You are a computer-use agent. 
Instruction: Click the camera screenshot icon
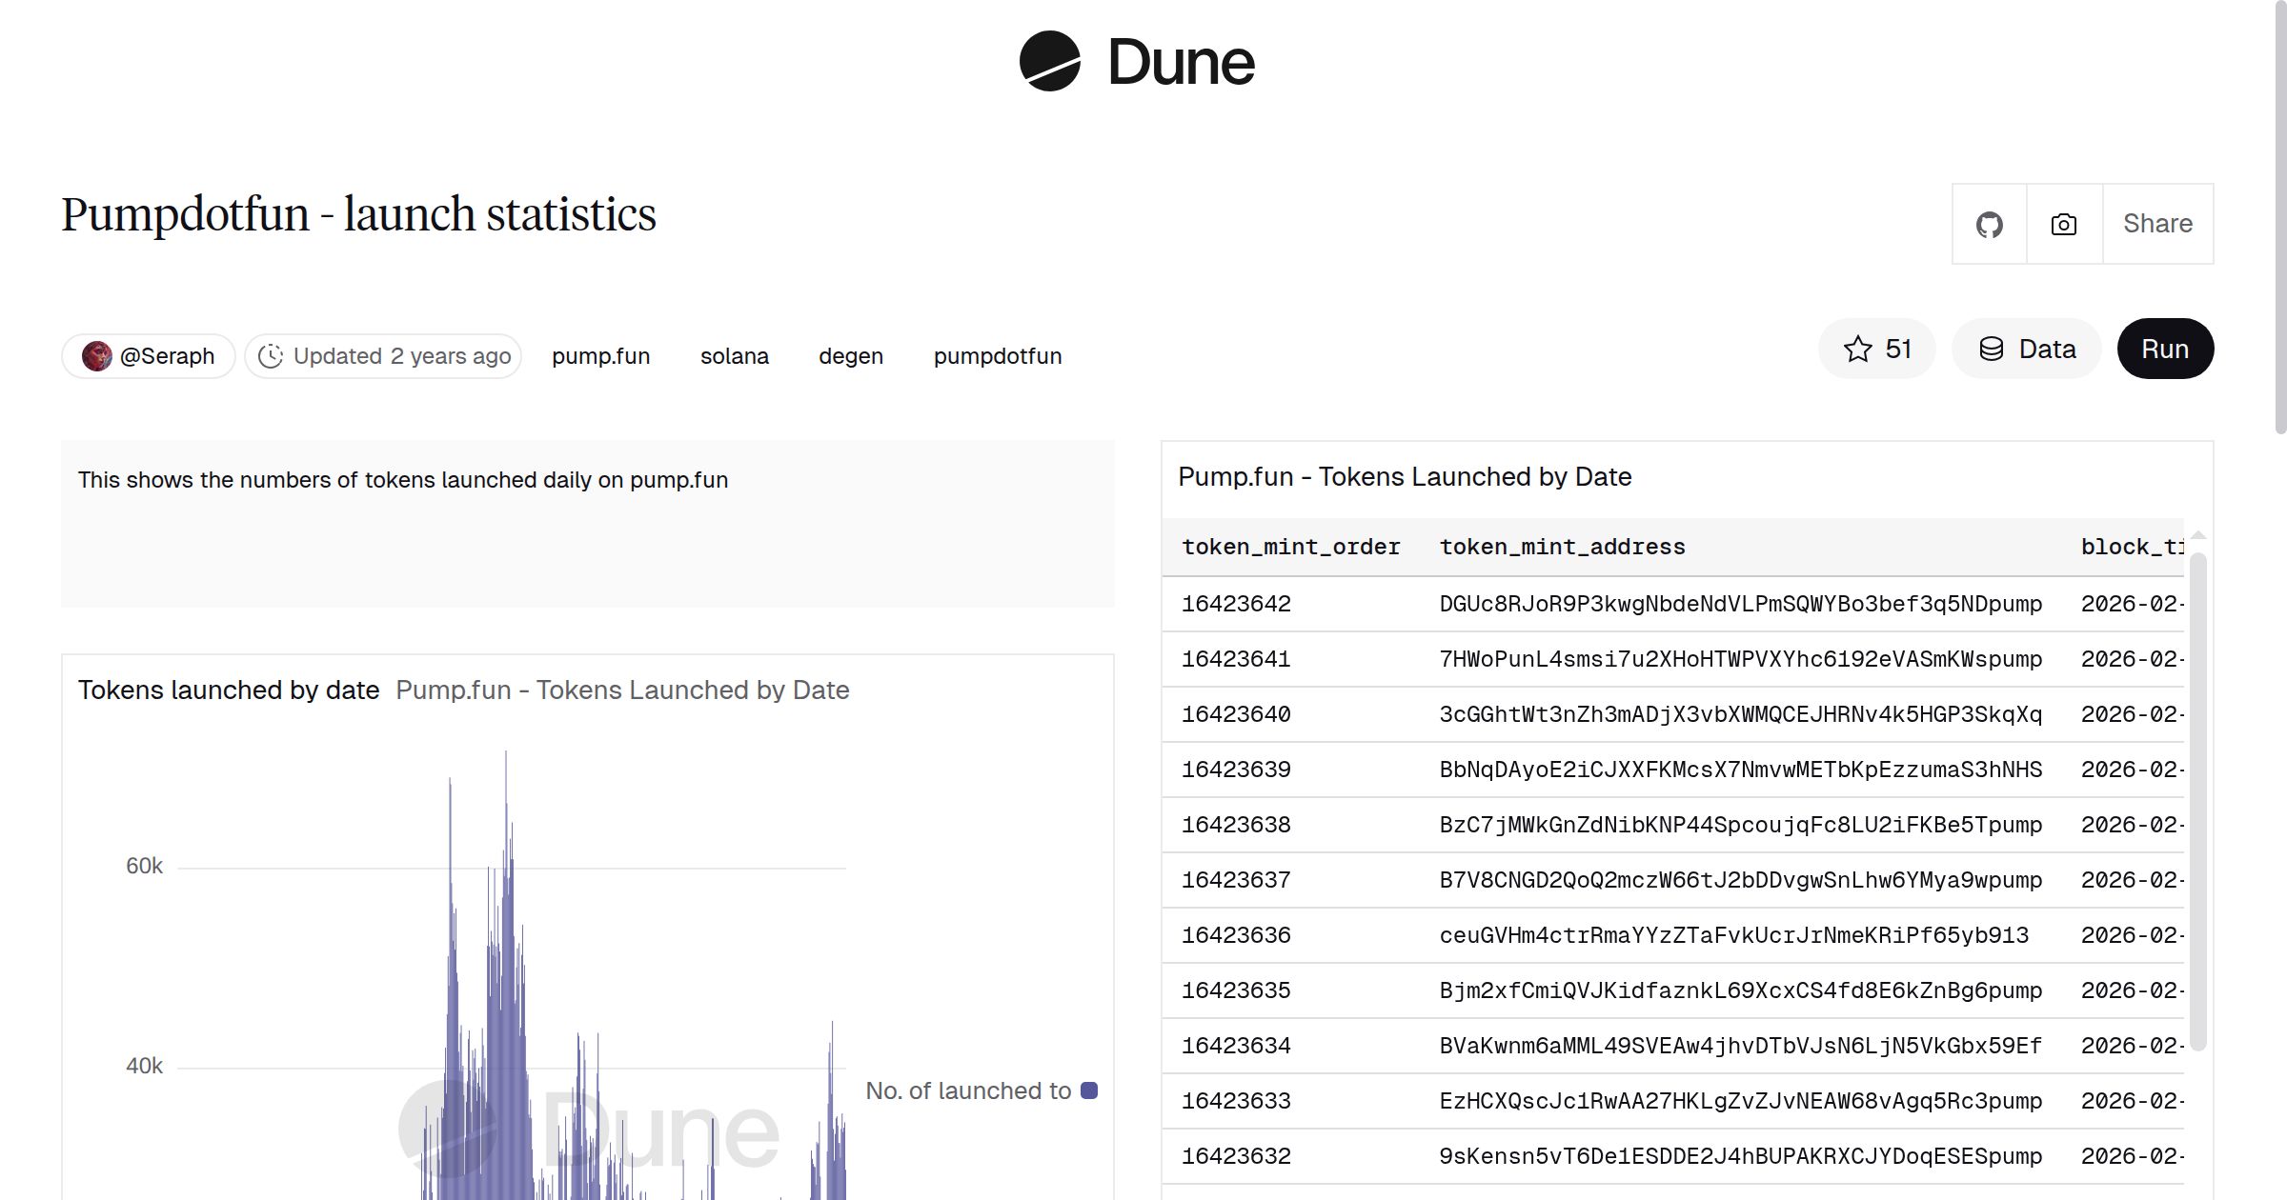pyautogui.click(x=2062, y=224)
